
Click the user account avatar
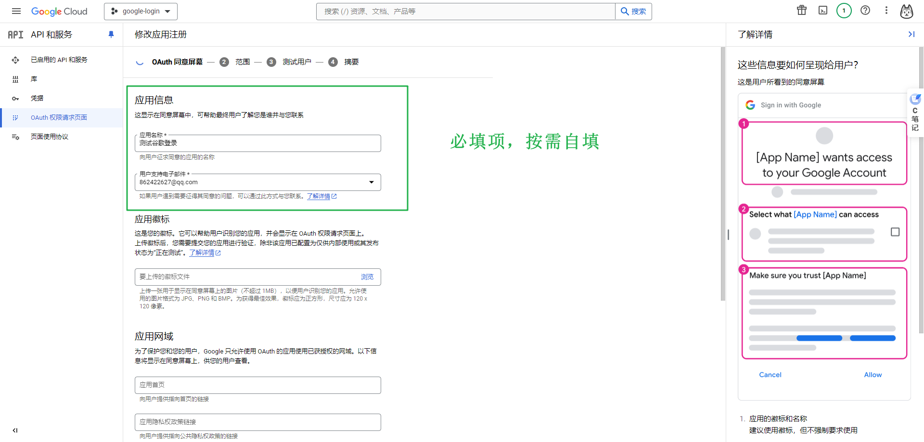pos(907,11)
